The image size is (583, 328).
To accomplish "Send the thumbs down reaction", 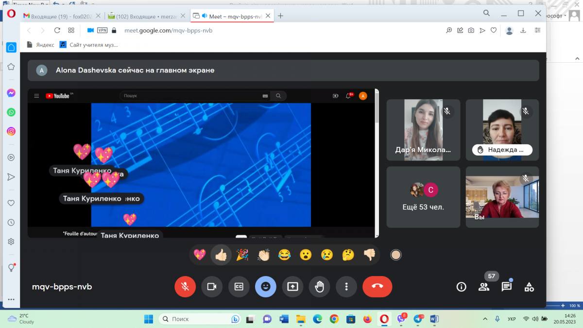I will point(369,255).
